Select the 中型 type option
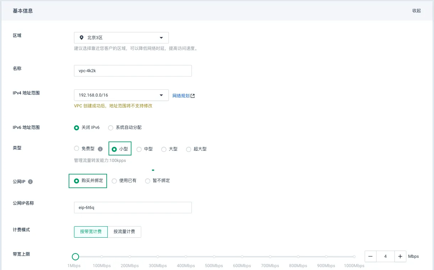This screenshot has width=434, height=270. tap(139, 149)
